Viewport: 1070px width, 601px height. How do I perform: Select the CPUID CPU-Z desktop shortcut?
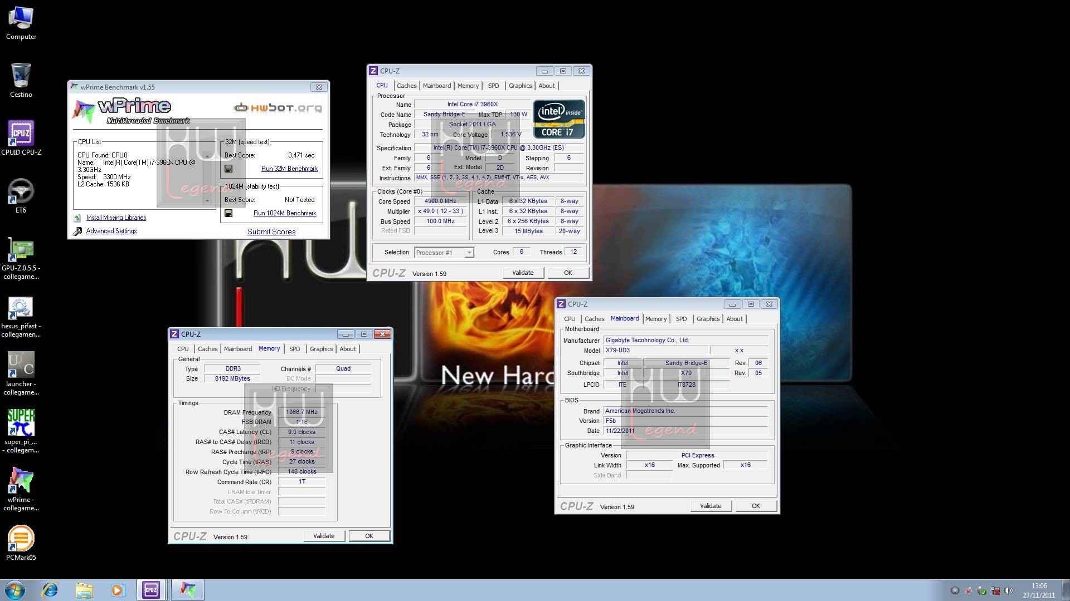(21, 138)
